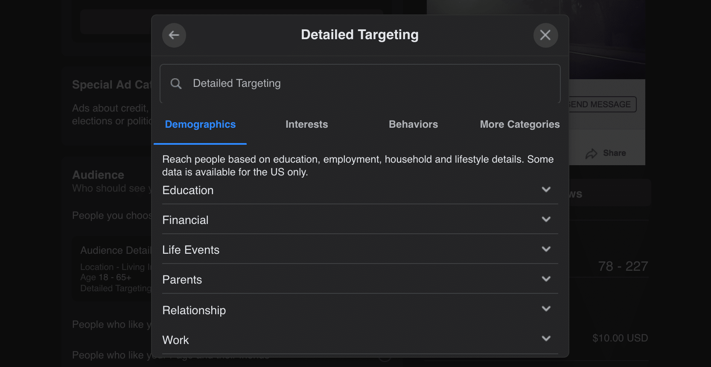Open the More Categories tab
Viewport: 711px width, 367px height.
click(520, 124)
